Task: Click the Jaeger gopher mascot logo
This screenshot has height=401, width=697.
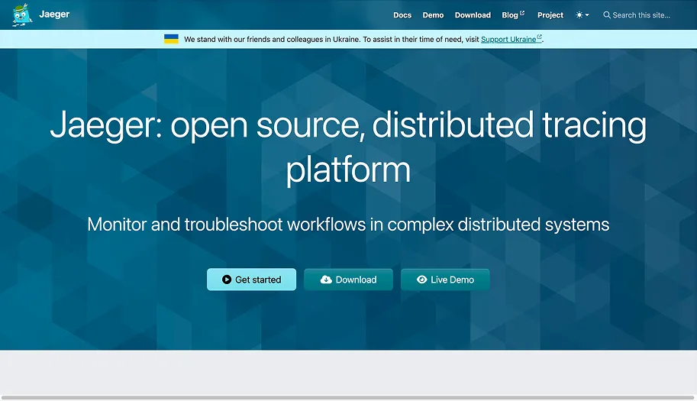Action: 22,15
